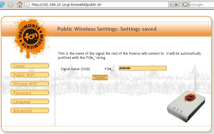The height and width of the screenshot is (134, 214).
Task: Click into the Google search box
Action: tap(202, 5)
